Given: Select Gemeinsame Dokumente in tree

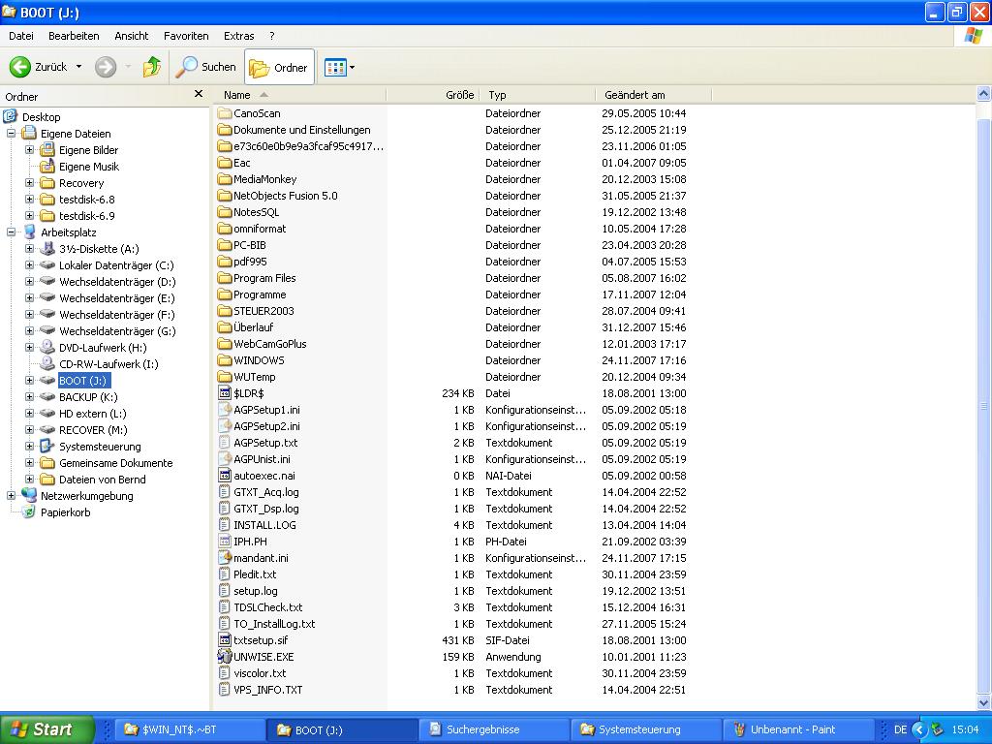Looking at the screenshot, I should tap(116, 463).
